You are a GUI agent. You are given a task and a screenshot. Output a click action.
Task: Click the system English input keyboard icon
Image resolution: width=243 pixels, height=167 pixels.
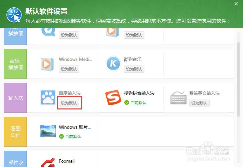pos(178,98)
